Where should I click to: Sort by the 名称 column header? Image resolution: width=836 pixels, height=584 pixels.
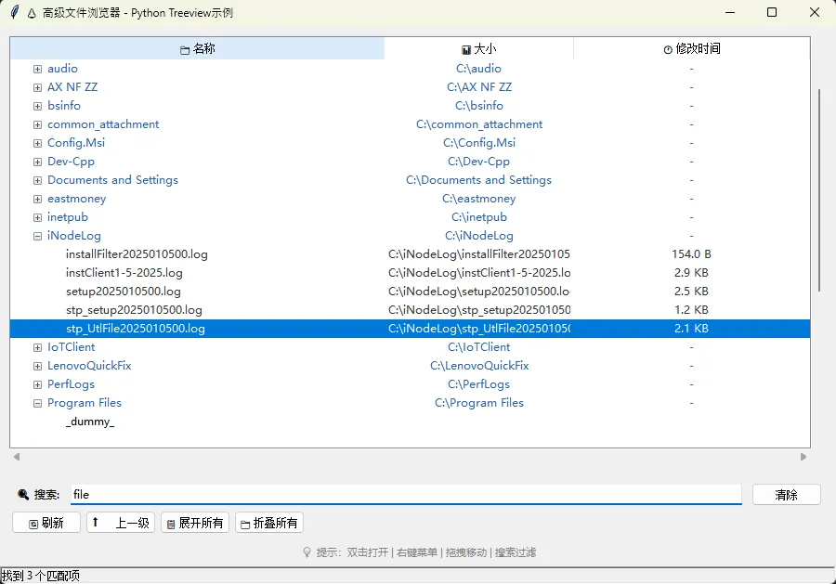click(x=197, y=48)
